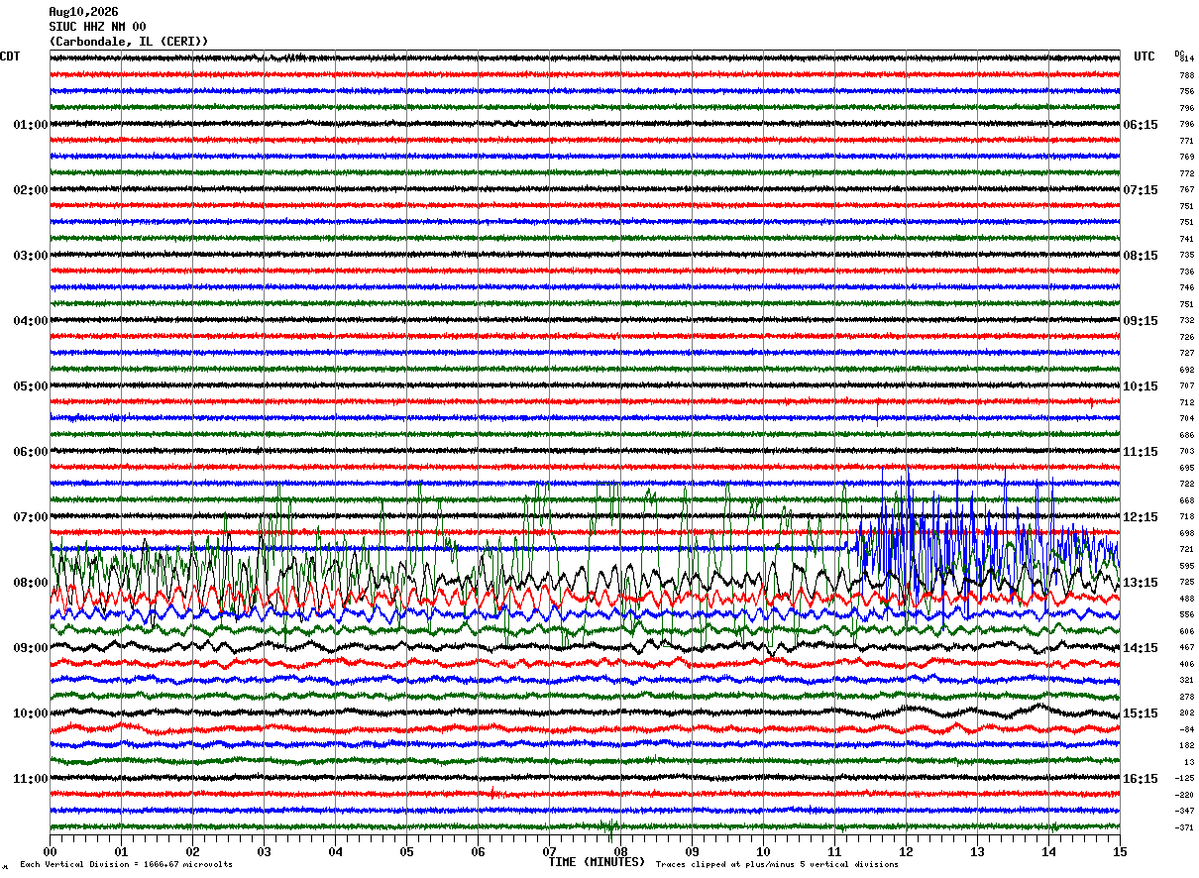The image size is (1199, 878).
Task: Click the 11:00 CDT time label
Action: coord(31,779)
